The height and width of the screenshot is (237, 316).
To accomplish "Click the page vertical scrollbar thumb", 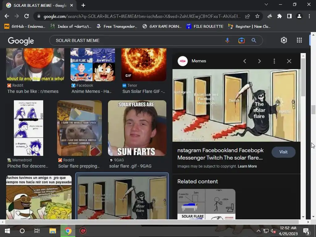I will click(313, 110).
